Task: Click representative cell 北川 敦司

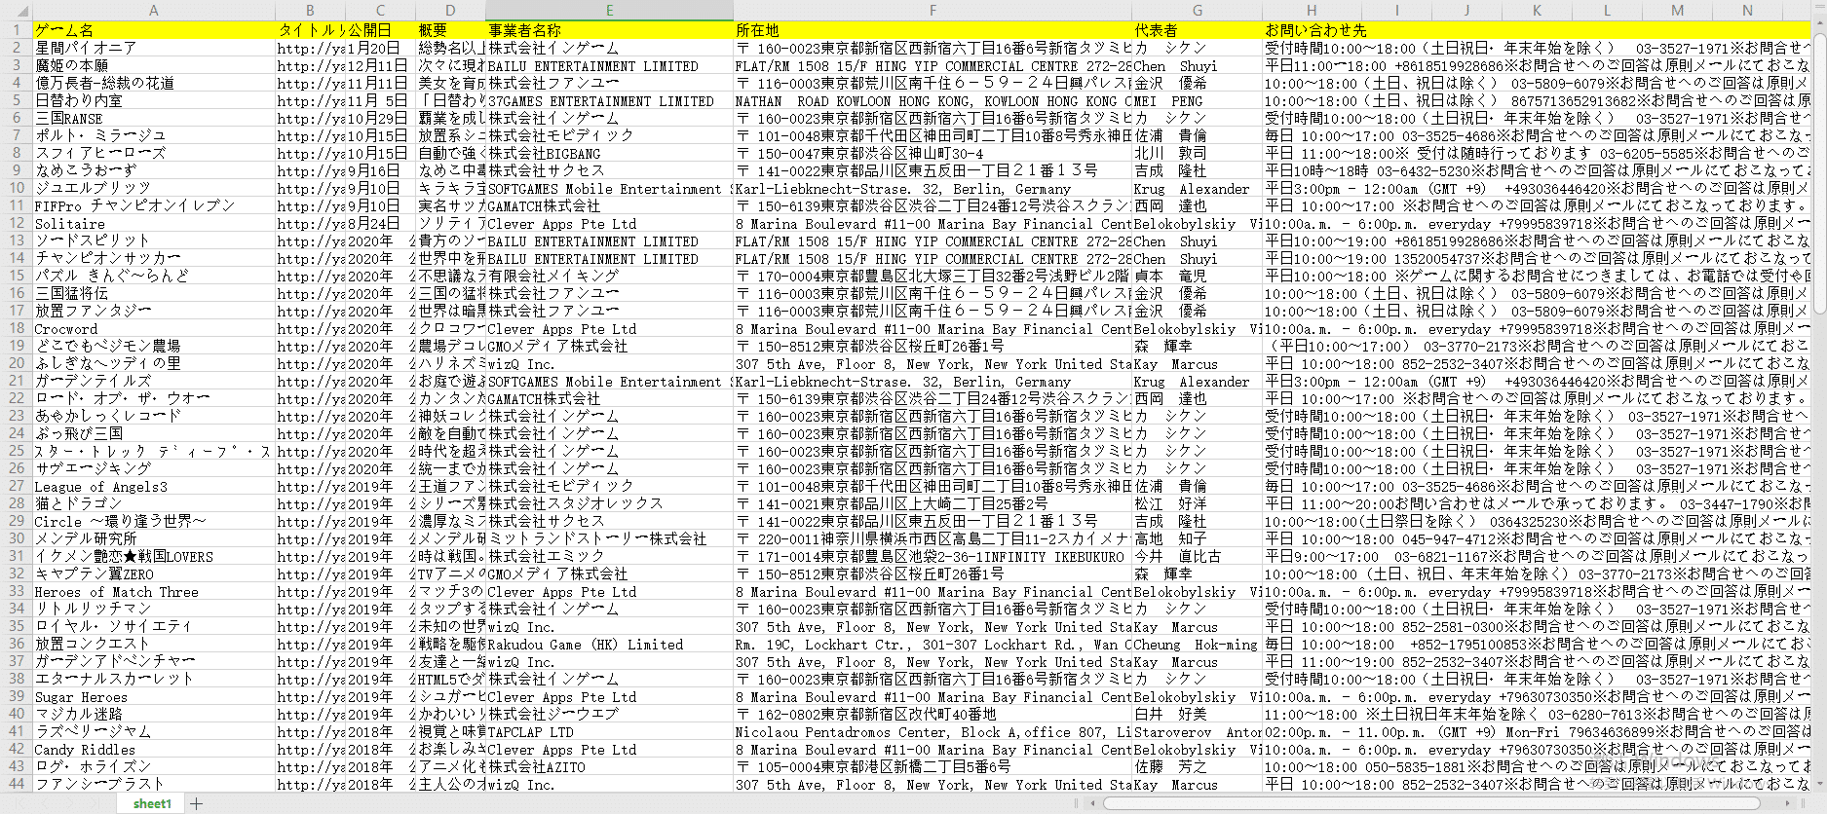Action: pyautogui.click(x=1197, y=153)
